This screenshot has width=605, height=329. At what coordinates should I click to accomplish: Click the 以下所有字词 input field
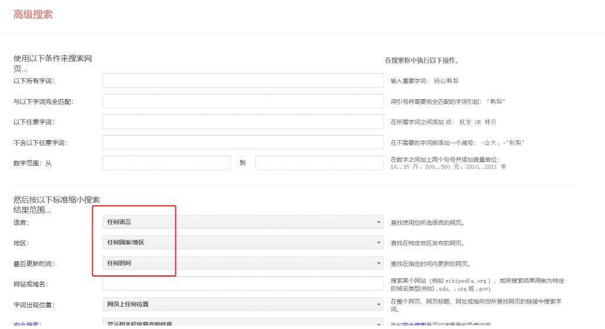243,81
